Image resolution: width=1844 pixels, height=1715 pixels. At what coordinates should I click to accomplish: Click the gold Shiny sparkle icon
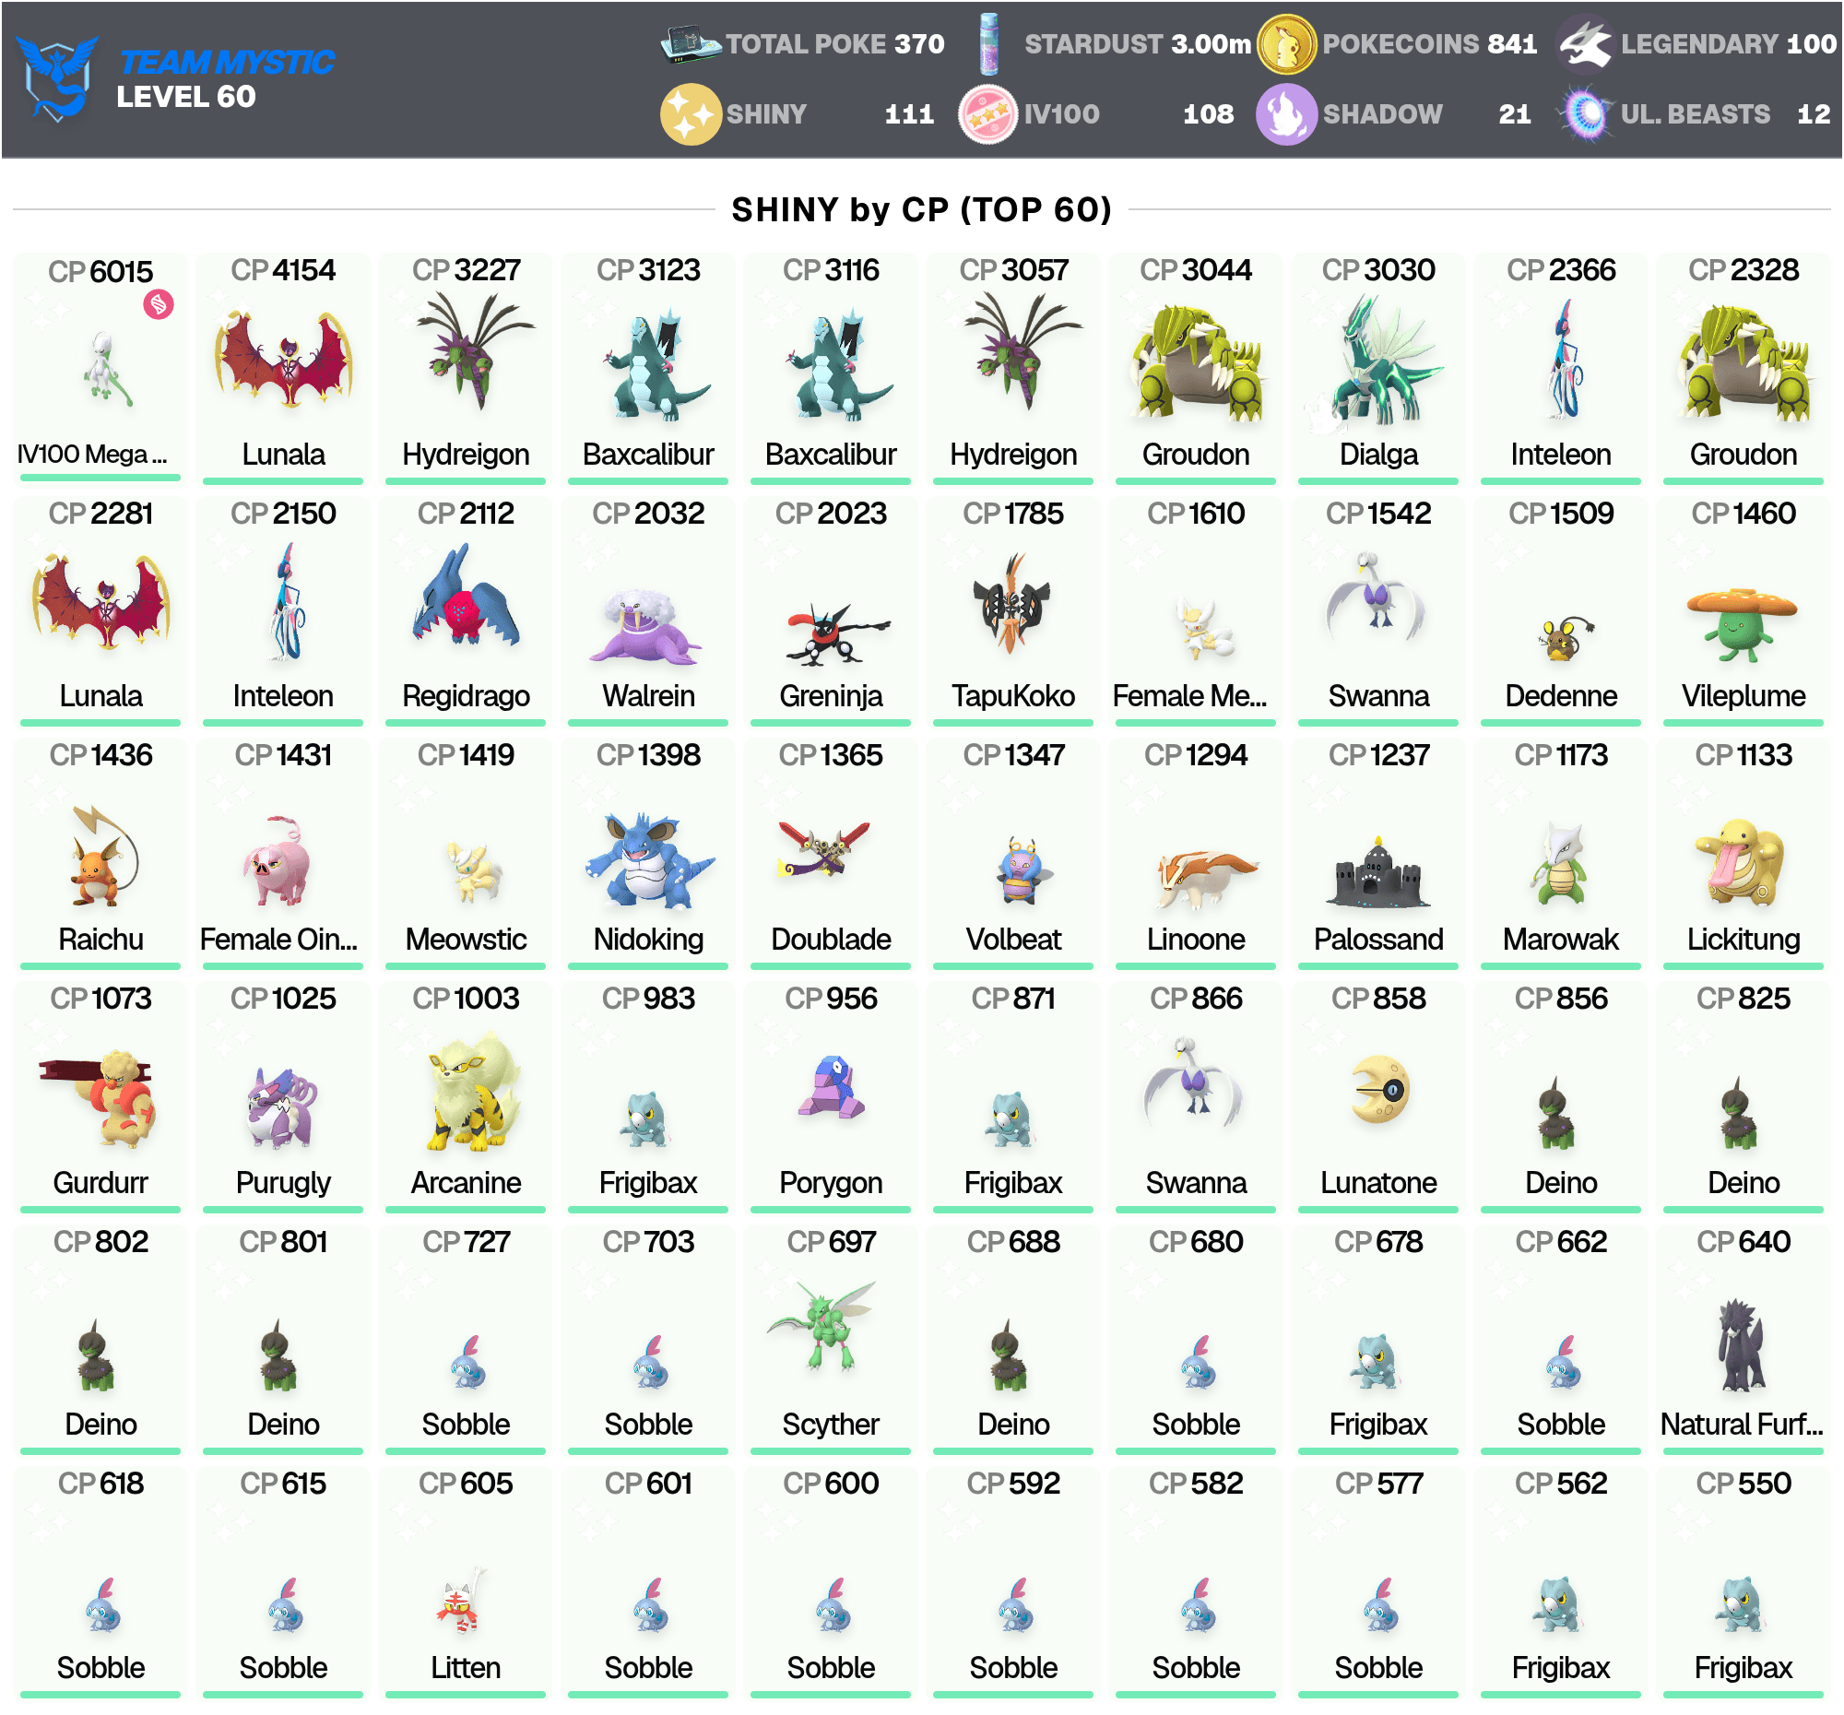click(690, 114)
